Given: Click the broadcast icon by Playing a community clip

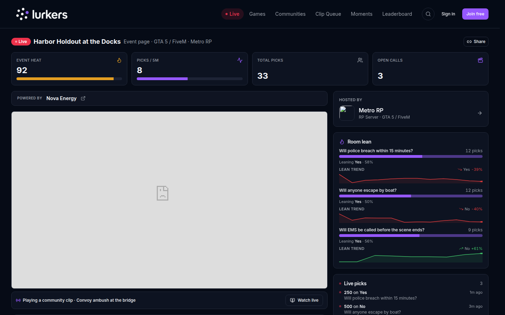Looking at the screenshot, I should tap(18, 300).
